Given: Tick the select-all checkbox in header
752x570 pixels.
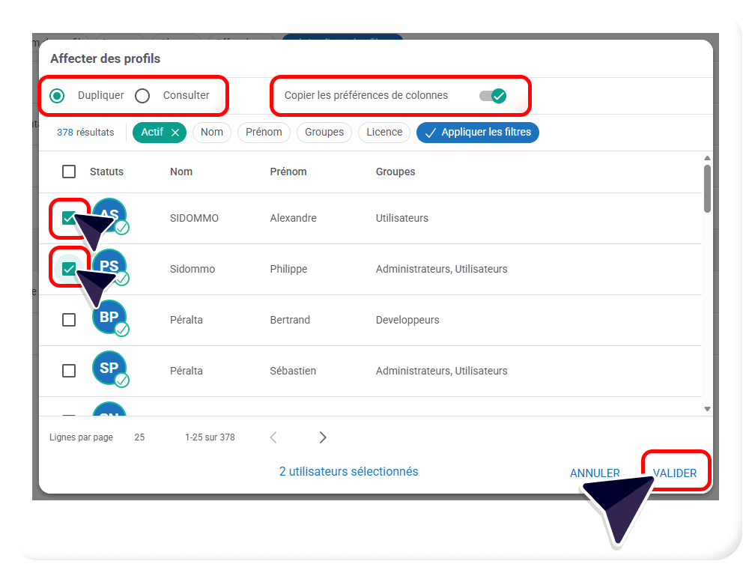Looking at the screenshot, I should 69,172.
